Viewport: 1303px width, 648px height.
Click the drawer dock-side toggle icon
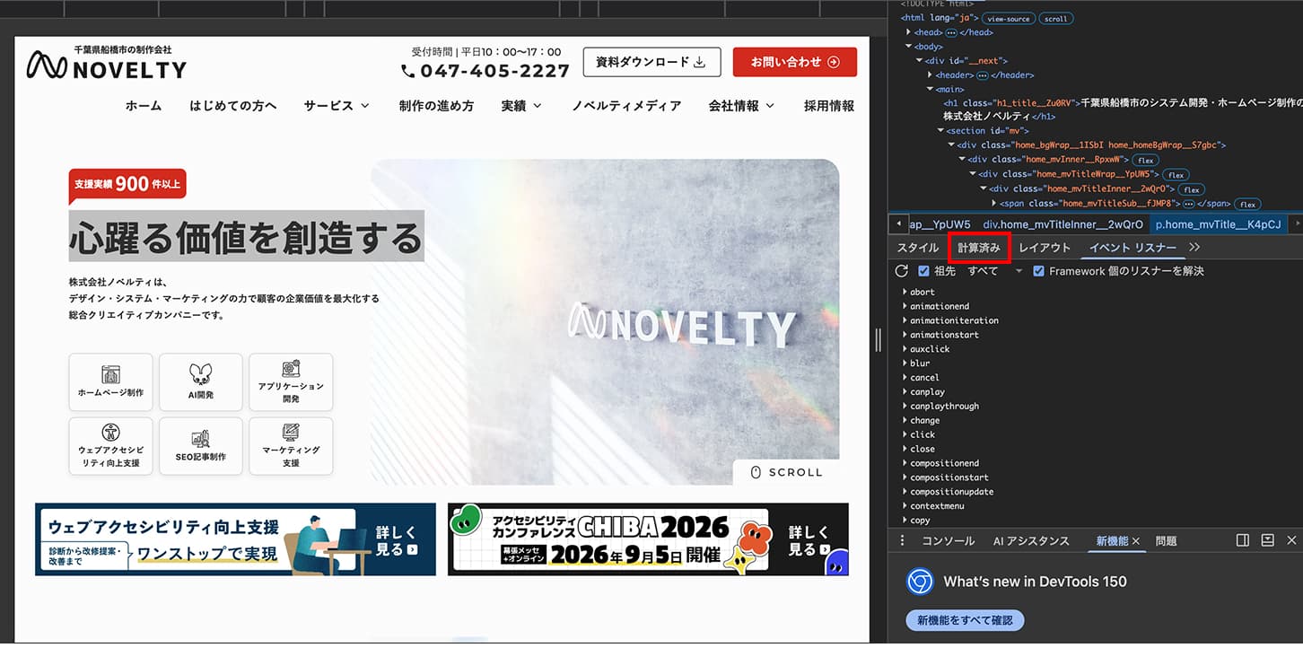pos(1243,540)
